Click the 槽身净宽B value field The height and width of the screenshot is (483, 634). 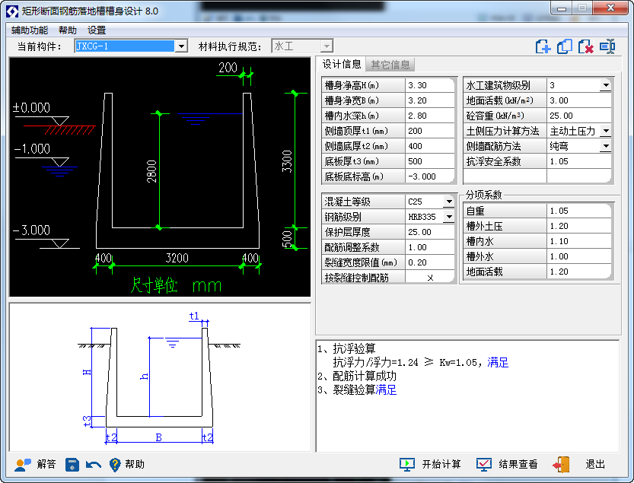[x=430, y=100]
